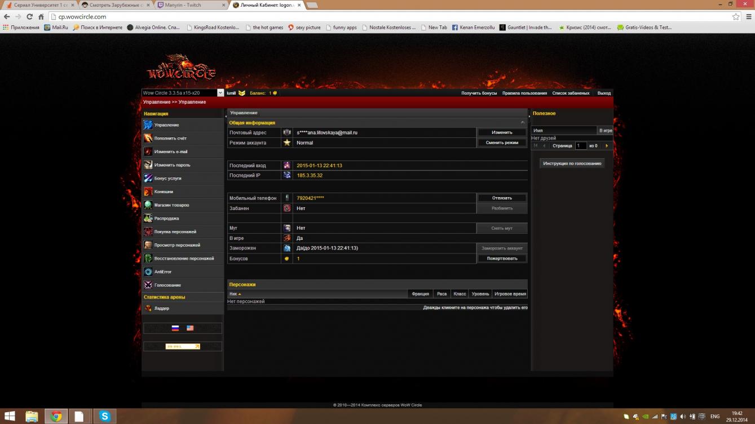Sort characters by the Ник column
The width and height of the screenshot is (755, 424).
235,294
